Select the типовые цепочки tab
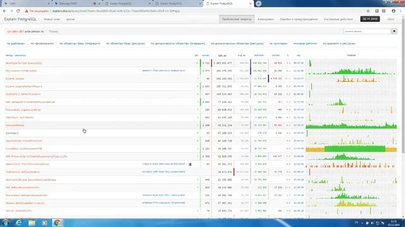 [x=305, y=44]
